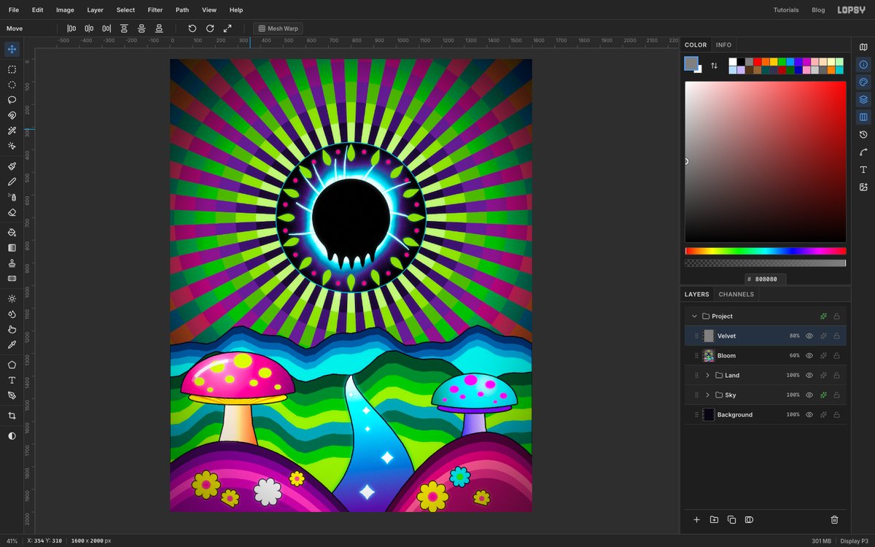Select the Polygon Shape tool
The width and height of the screenshot is (875, 547).
tap(12, 365)
